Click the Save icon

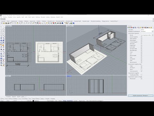click(x=6, y=23)
